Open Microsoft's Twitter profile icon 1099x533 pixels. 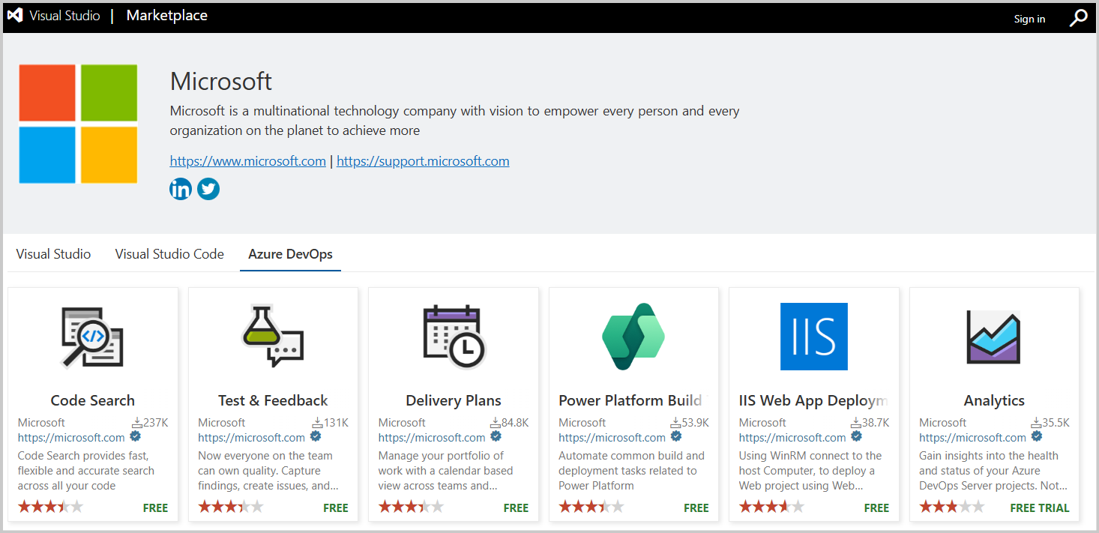(x=208, y=189)
